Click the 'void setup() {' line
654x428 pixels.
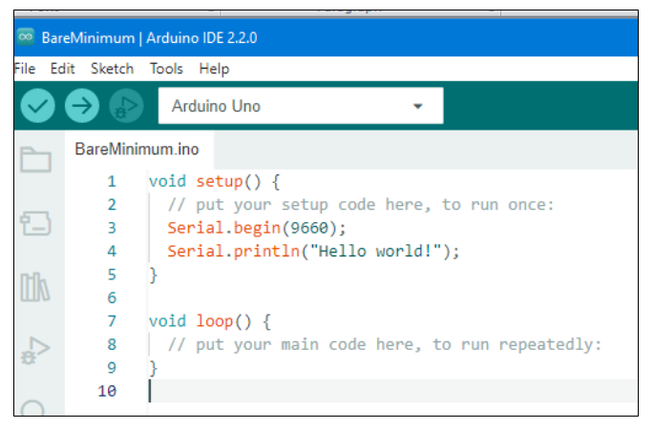[x=215, y=181]
